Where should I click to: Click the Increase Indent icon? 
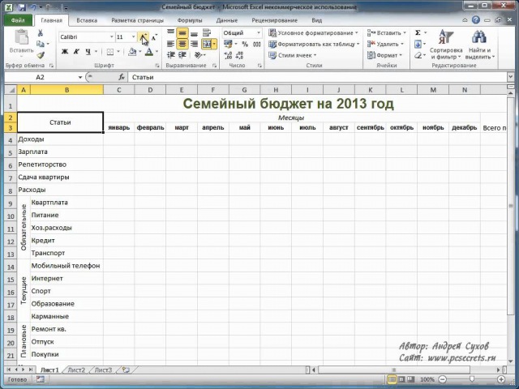pyautogui.click(x=182, y=55)
